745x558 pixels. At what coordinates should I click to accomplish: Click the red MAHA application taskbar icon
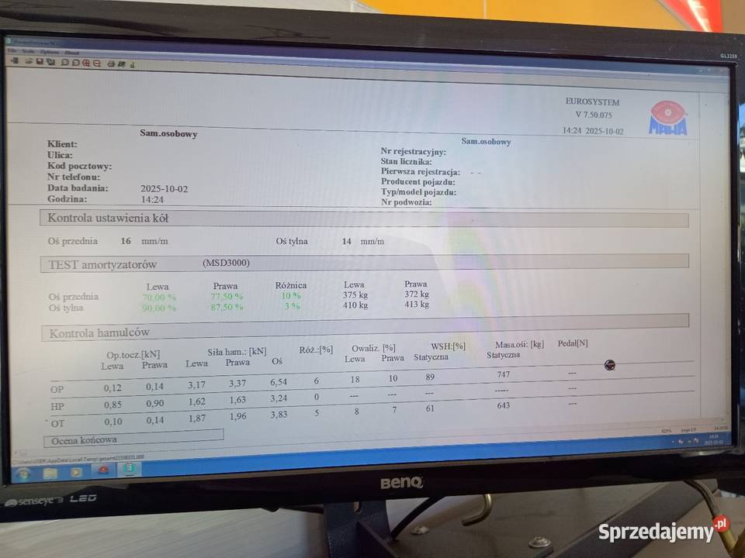(103, 471)
